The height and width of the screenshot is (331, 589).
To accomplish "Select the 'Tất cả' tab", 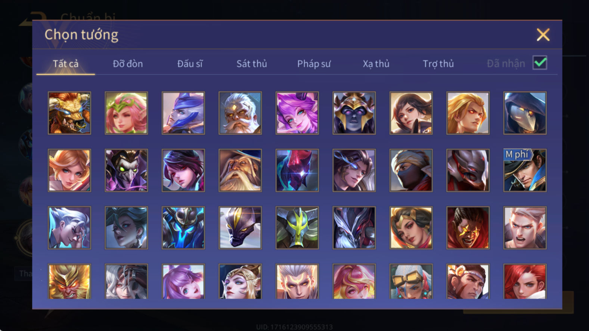I will pos(66,64).
